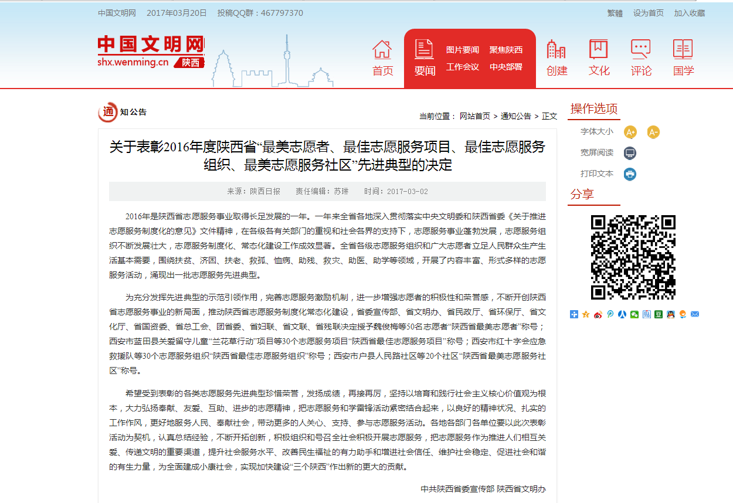
Task: Open the 首页 home navigation tab
Action: click(382, 58)
